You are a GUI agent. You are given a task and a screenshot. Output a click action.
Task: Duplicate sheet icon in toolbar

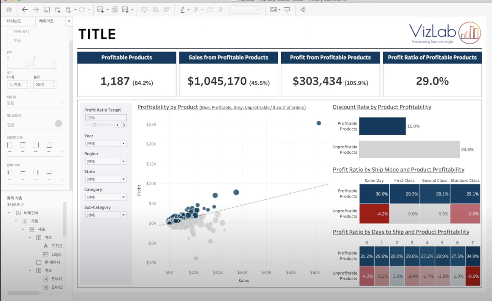click(x=115, y=10)
